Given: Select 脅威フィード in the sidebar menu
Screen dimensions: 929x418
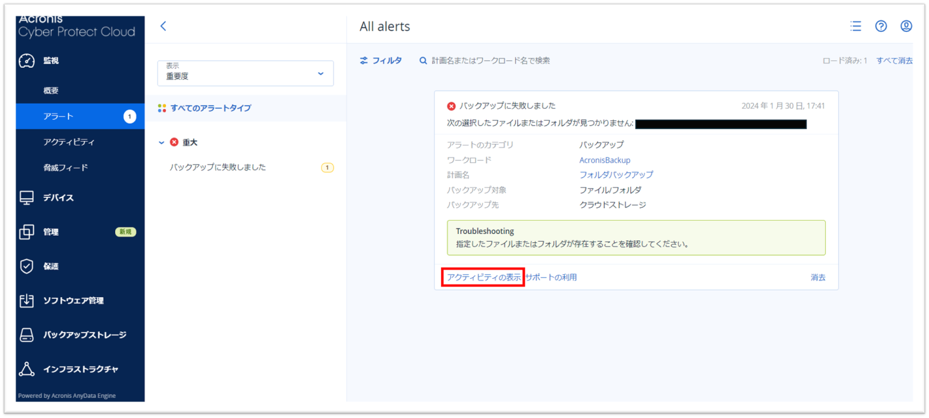Looking at the screenshot, I should [x=66, y=168].
